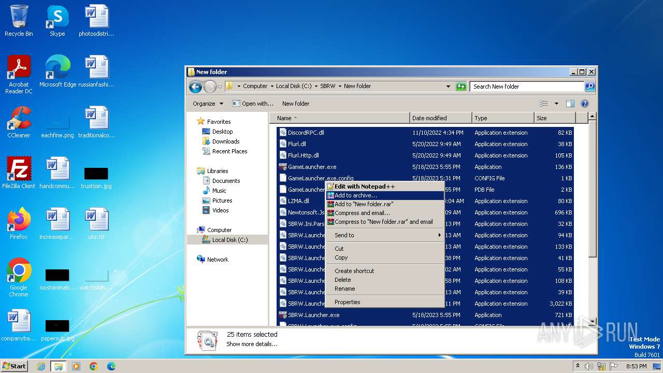Image resolution: width=663 pixels, height=373 pixels.
Task: Open the Organize dropdown menu
Action: 208,104
